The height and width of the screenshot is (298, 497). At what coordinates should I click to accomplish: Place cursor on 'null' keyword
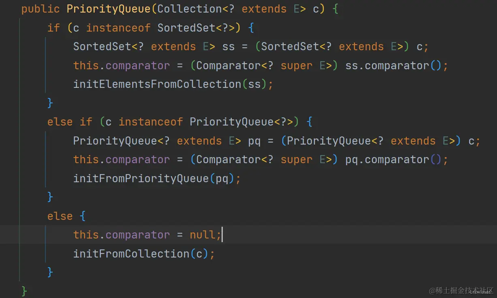(x=203, y=235)
